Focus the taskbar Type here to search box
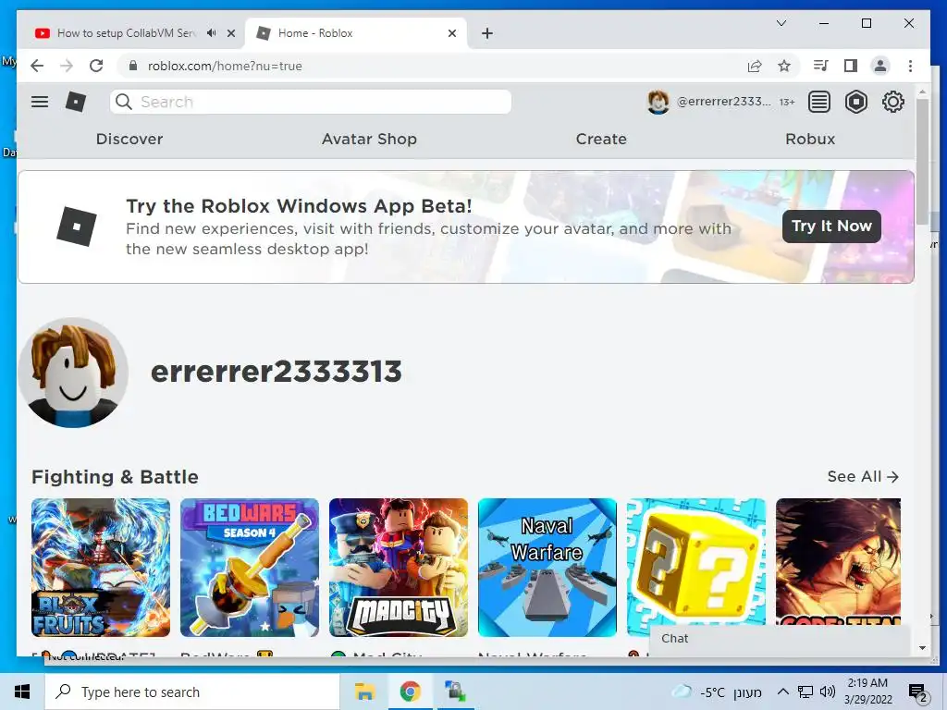 (192, 692)
